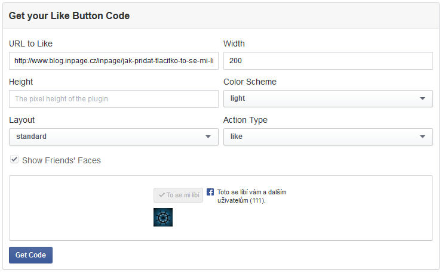Click the 'Width' field label
The width and height of the screenshot is (442, 273).
tap(234, 44)
